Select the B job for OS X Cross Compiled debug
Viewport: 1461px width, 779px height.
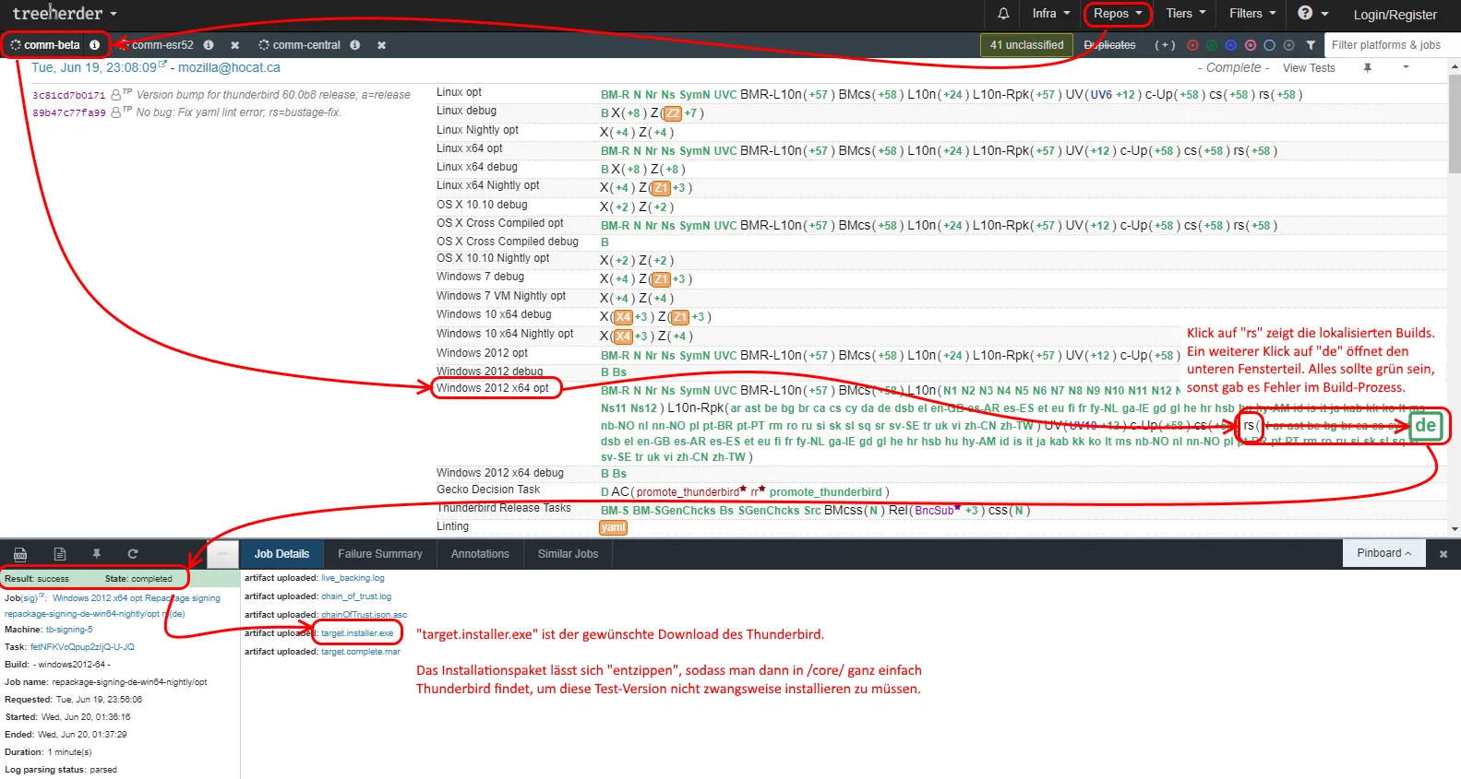(605, 242)
